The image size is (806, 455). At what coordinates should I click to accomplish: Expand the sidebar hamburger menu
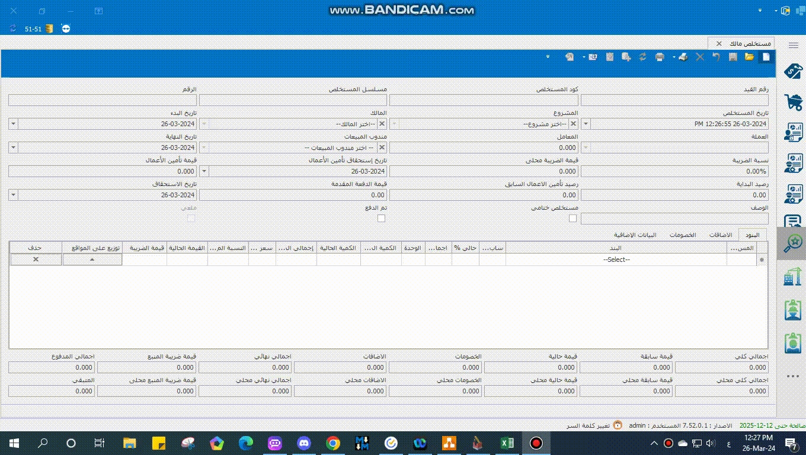click(793, 45)
